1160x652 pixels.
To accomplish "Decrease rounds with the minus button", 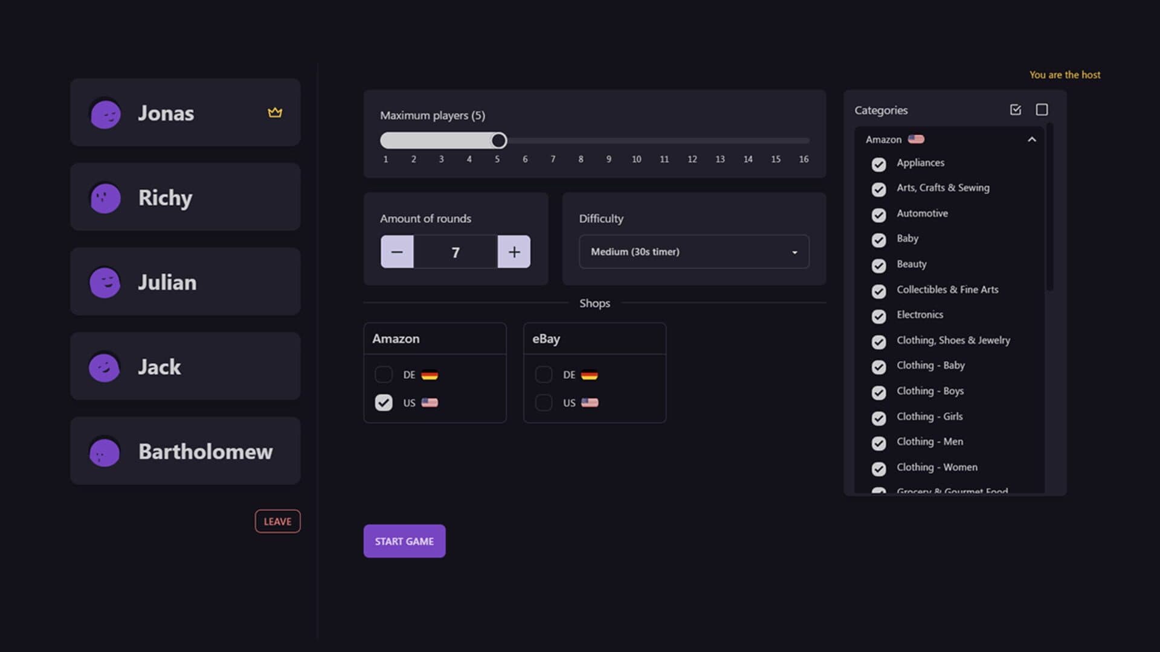I will coord(397,252).
